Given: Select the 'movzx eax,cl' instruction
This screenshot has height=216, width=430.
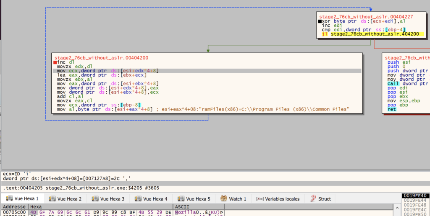Looking at the screenshot, I should click(75, 100).
